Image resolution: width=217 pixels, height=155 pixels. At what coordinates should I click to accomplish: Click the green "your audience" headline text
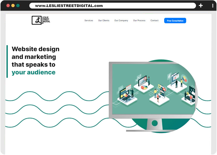33,72
